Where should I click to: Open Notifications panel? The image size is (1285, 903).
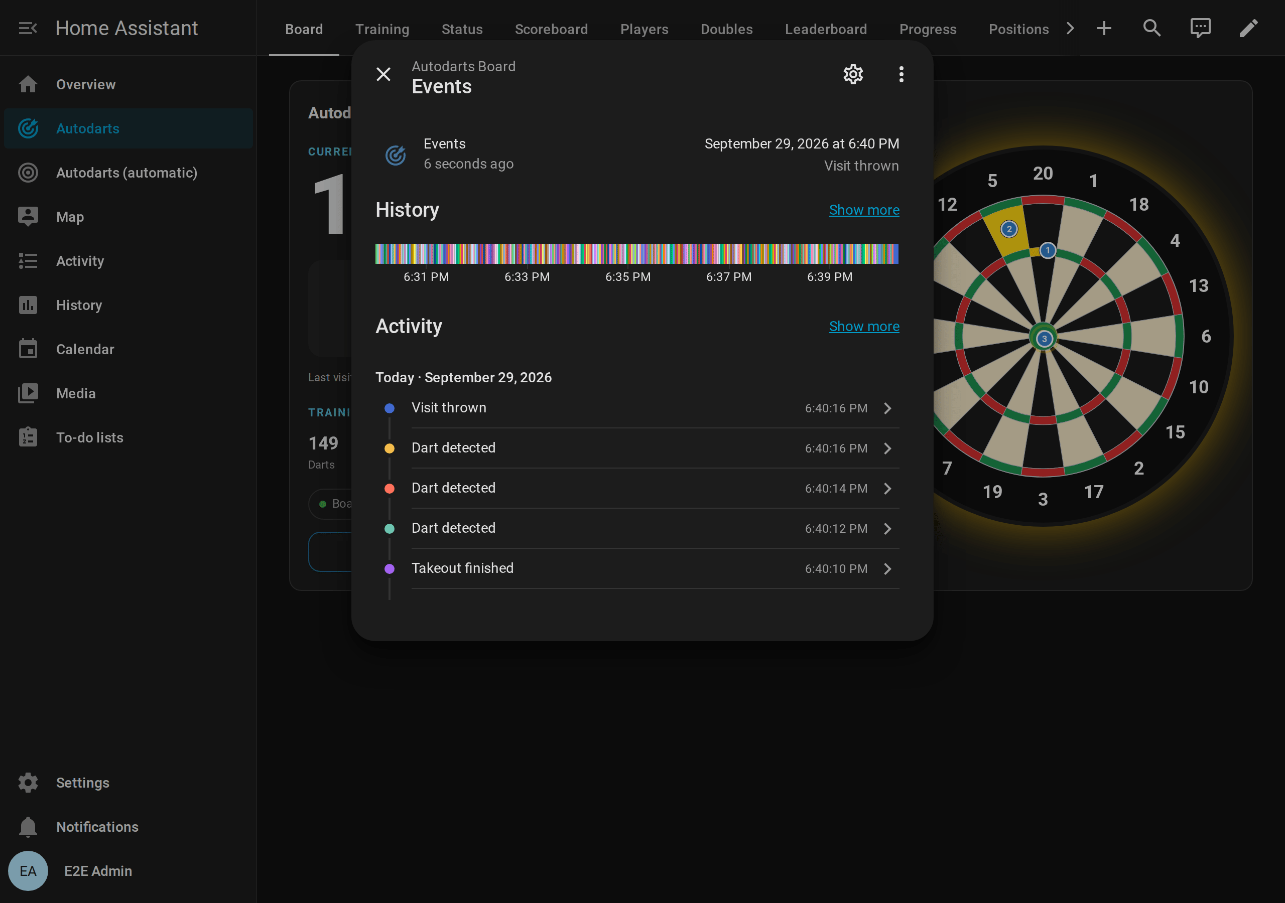pyautogui.click(x=128, y=827)
